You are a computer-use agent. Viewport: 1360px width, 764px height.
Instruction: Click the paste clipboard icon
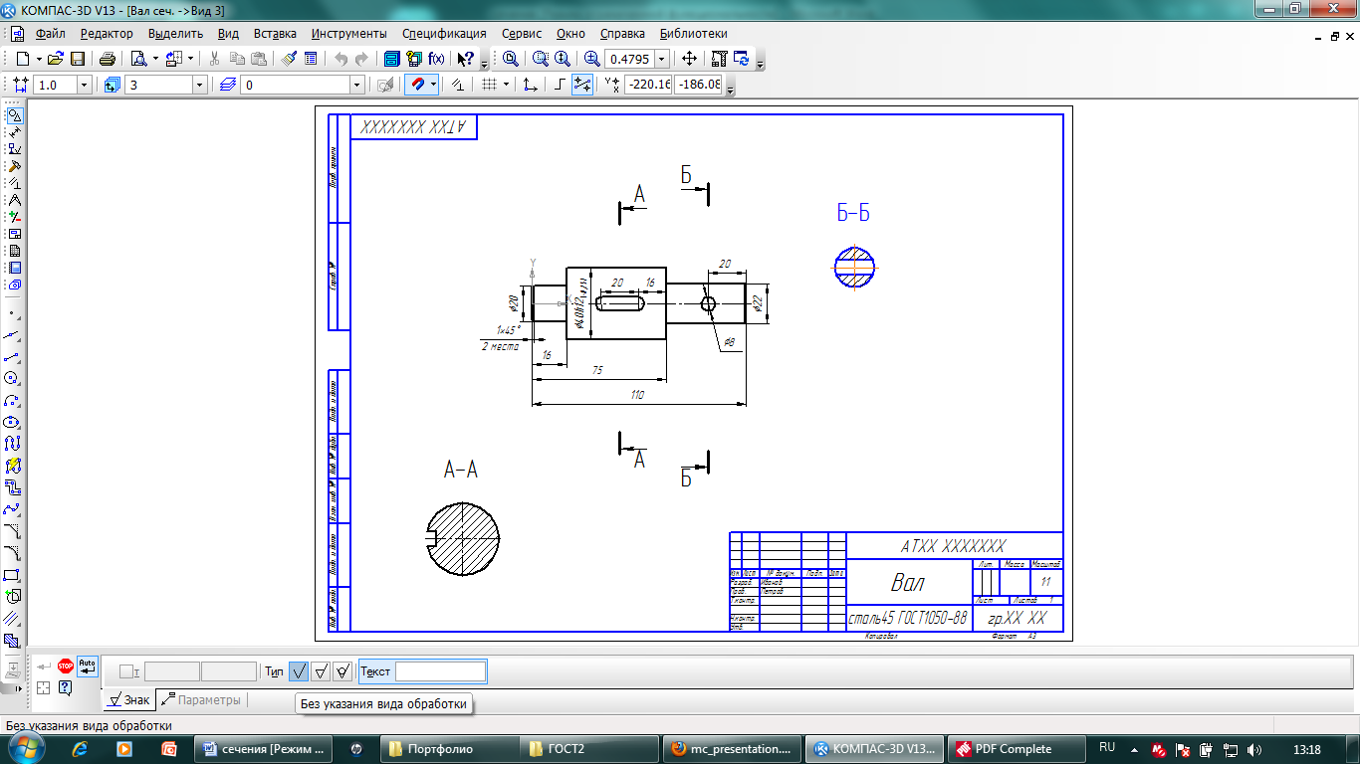click(x=259, y=59)
